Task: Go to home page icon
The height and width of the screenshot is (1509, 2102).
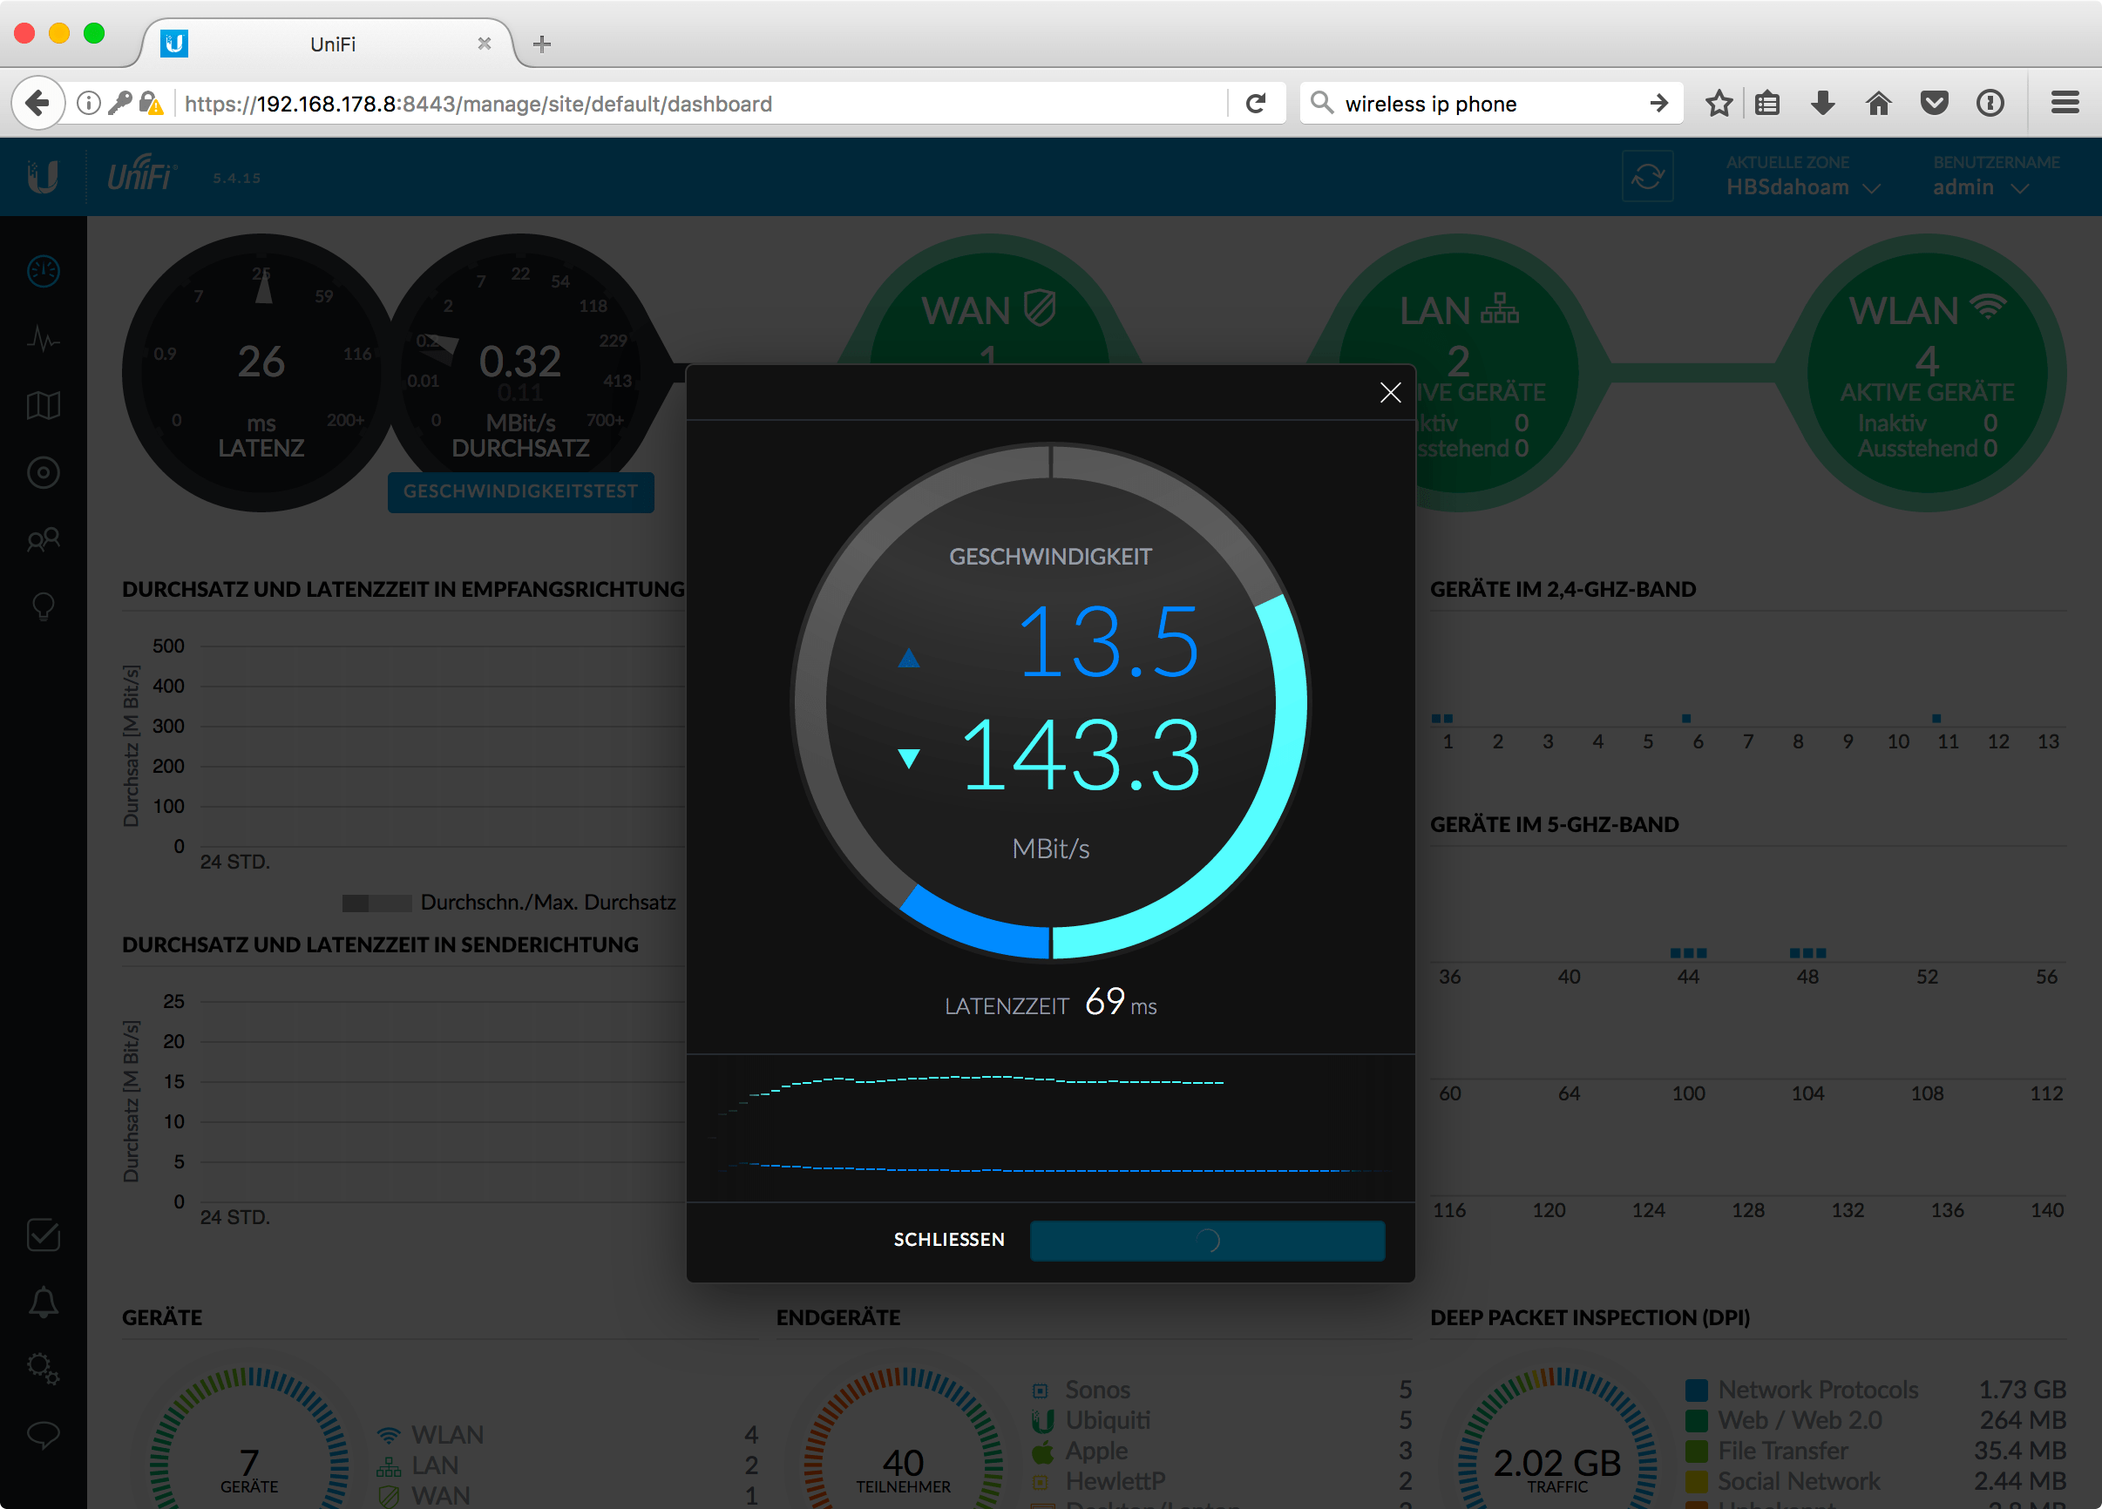Action: pyautogui.click(x=1879, y=103)
